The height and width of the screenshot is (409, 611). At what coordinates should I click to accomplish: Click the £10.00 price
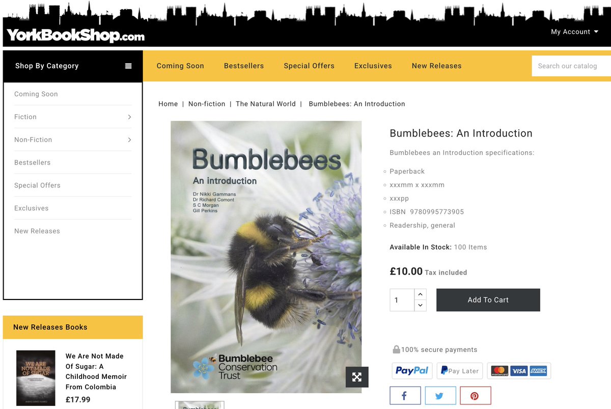(x=406, y=271)
